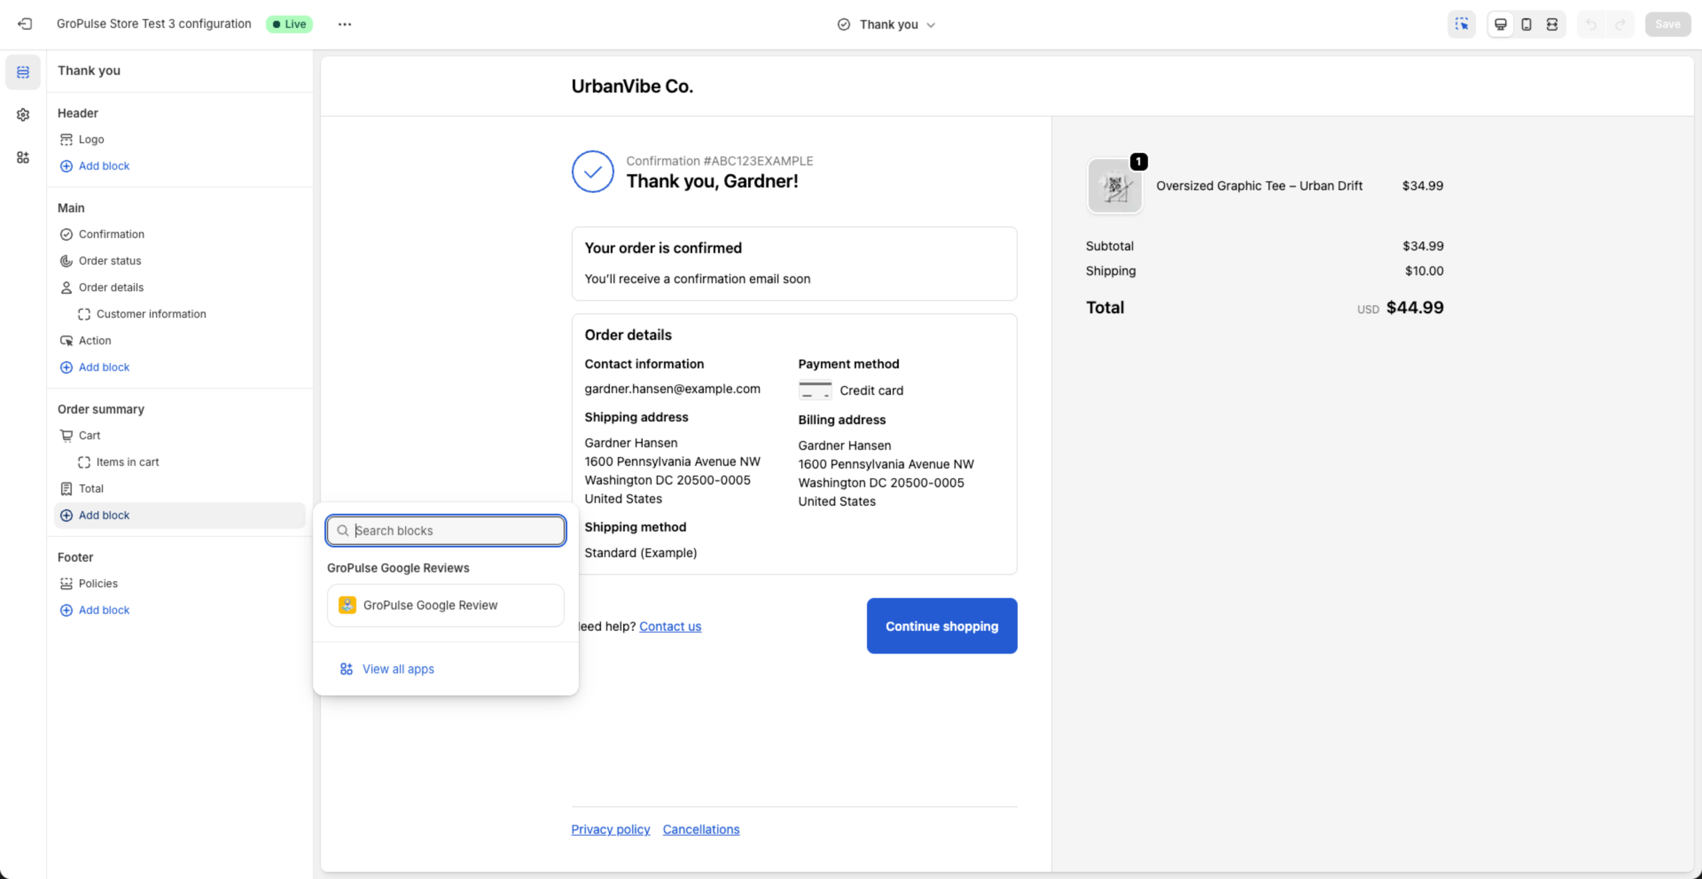Open the Settings gear in sidebar

pos(23,114)
